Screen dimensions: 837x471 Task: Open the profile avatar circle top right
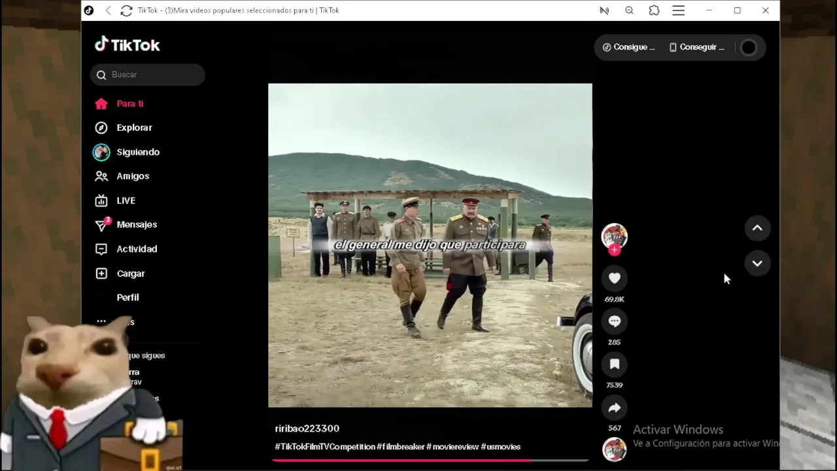[x=749, y=47]
